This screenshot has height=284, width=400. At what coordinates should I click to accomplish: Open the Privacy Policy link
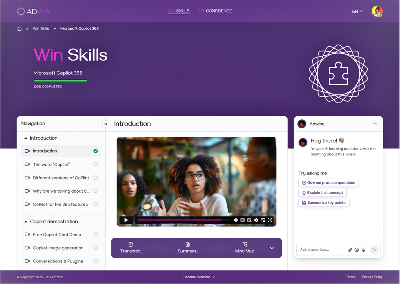372,277
